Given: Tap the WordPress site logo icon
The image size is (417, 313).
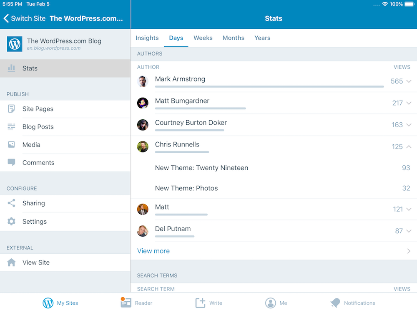Looking at the screenshot, I should pyautogui.click(x=15, y=44).
